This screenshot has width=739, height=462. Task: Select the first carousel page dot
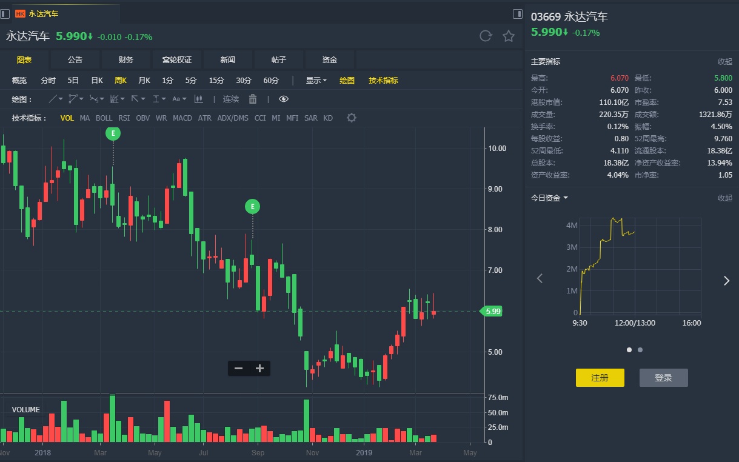629,350
